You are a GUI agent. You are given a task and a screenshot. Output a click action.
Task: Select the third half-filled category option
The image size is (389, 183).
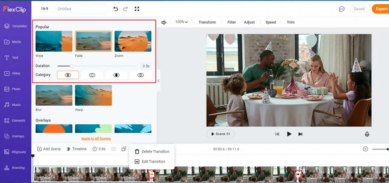(x=117, y=75)
